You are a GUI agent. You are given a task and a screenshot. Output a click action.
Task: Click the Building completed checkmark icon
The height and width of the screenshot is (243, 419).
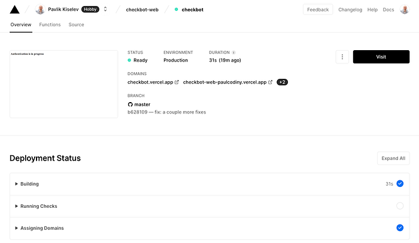coord(400,183)
